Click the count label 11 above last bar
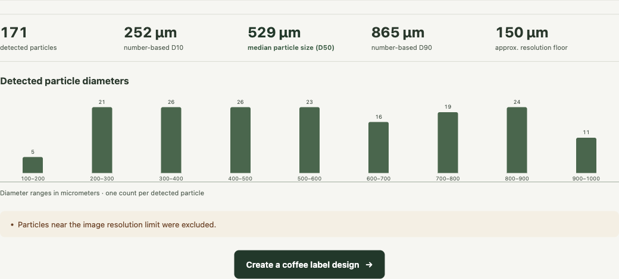The height and width of the screenshot is (279, 619). coord(586,132)
